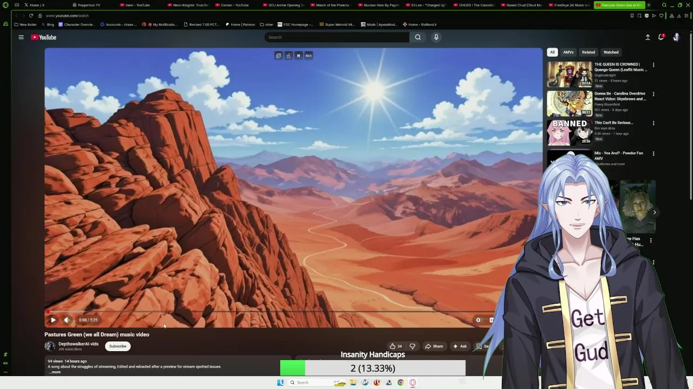The height and width of the screenshot is (389, 693).
Task: Open the browser side panel top logo icon
Action: (x=5, y=5)
